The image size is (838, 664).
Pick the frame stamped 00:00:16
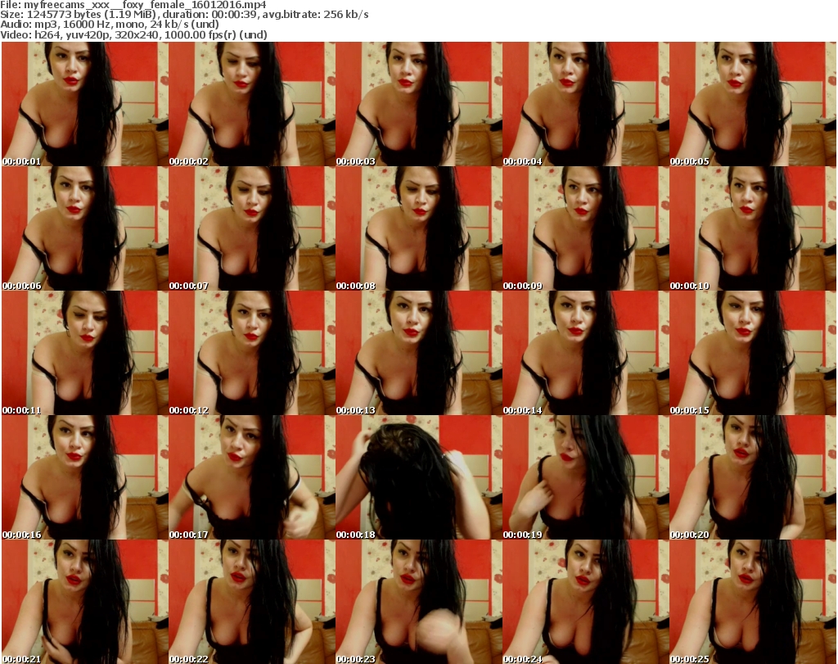[x=85, y=477]
